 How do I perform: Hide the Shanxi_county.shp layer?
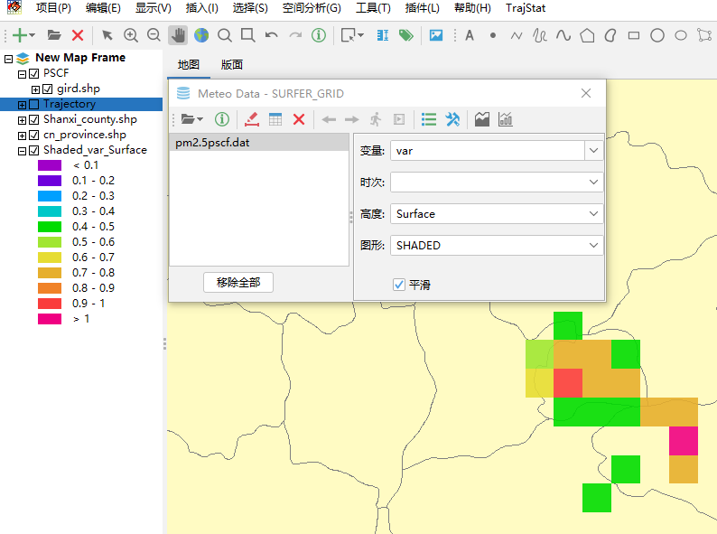pos(34,119)
